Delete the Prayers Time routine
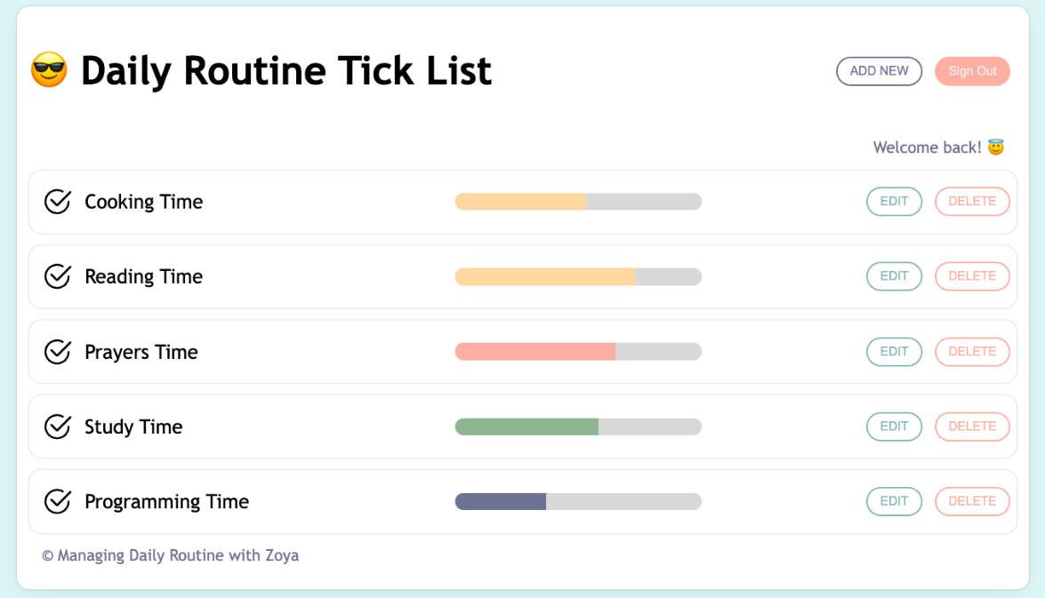This screenshot has height=598, width=1045. 972,351
